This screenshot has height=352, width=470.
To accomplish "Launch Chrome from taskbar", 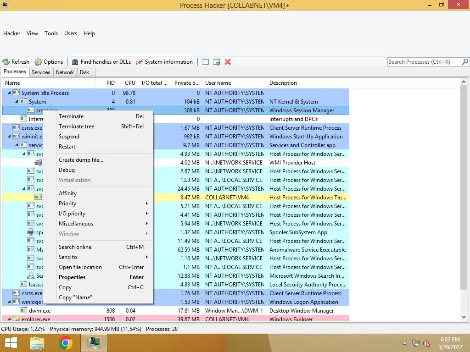I will tap(65, 343).
